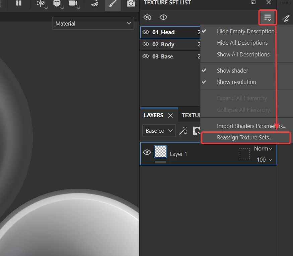Click the photo camera screenshot icon

click(x=131, y=3)
